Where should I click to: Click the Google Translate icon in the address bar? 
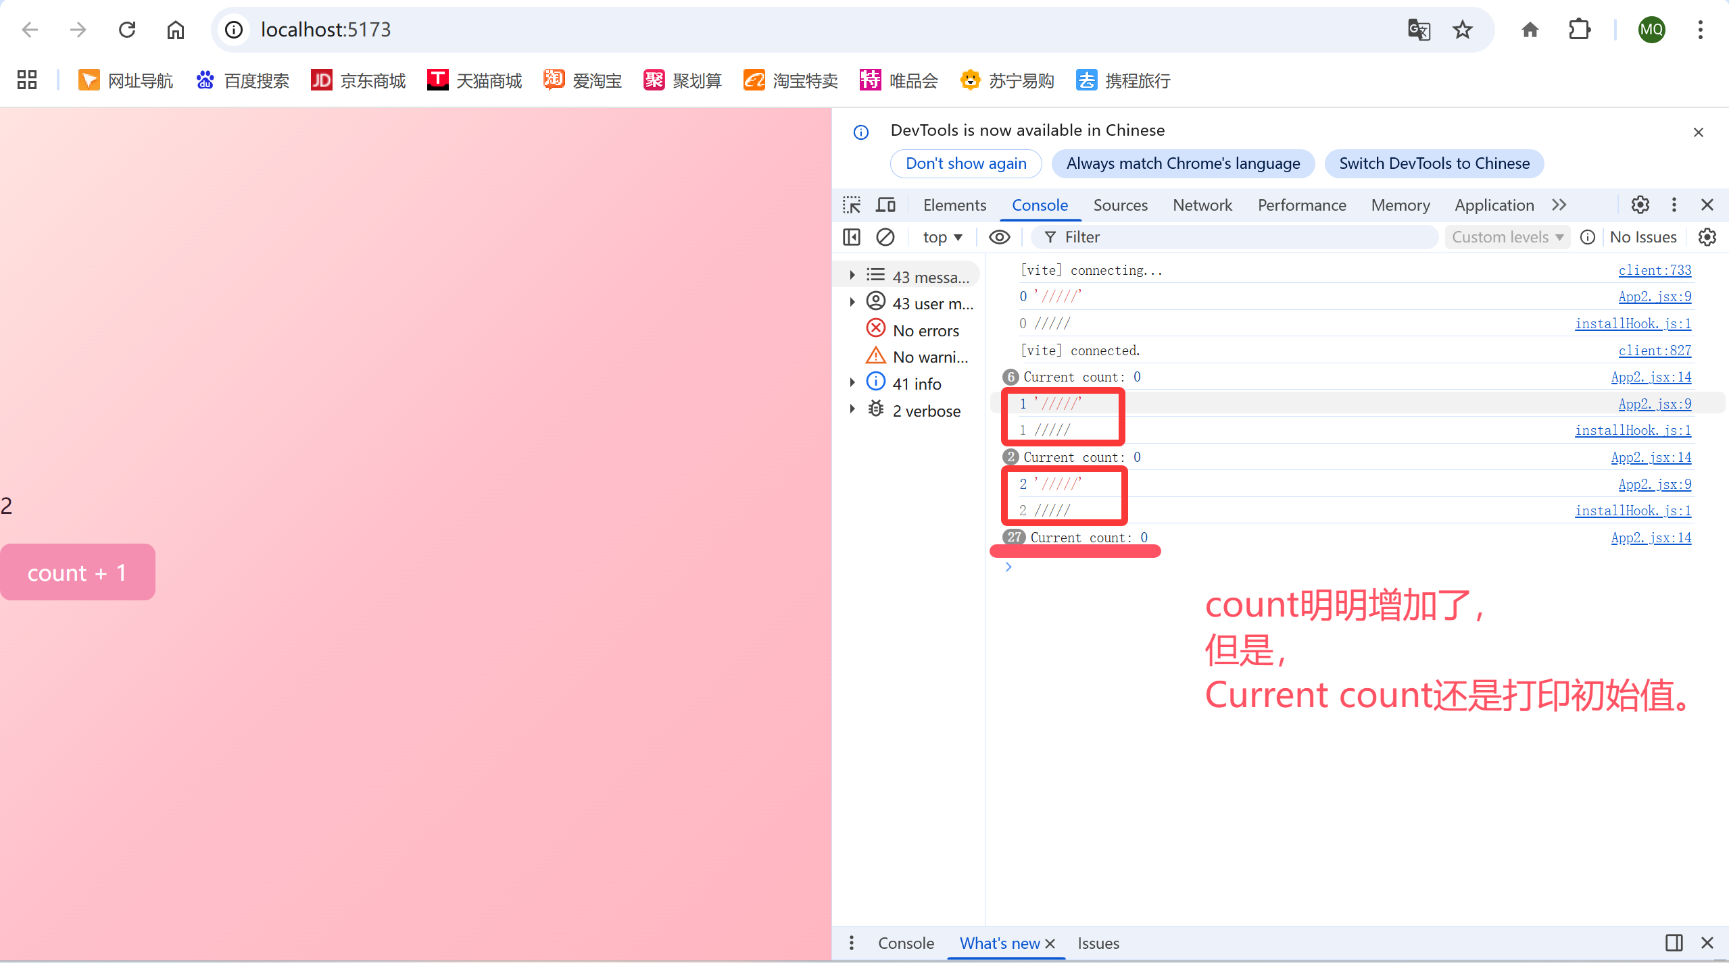click(1418, 30)
